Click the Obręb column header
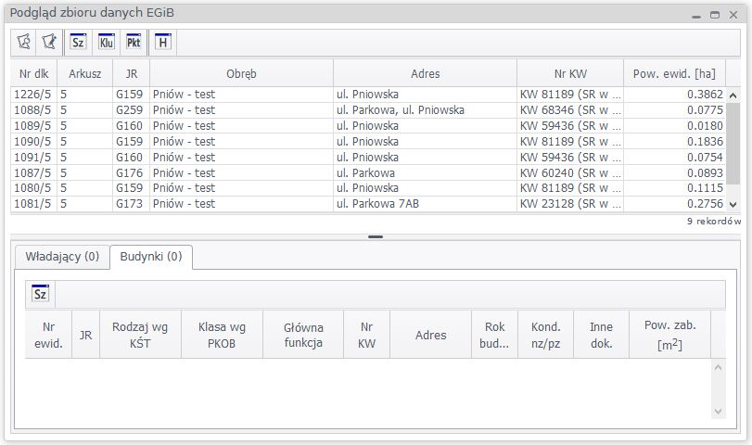This screenshot has height=445, width=752. 241,73
